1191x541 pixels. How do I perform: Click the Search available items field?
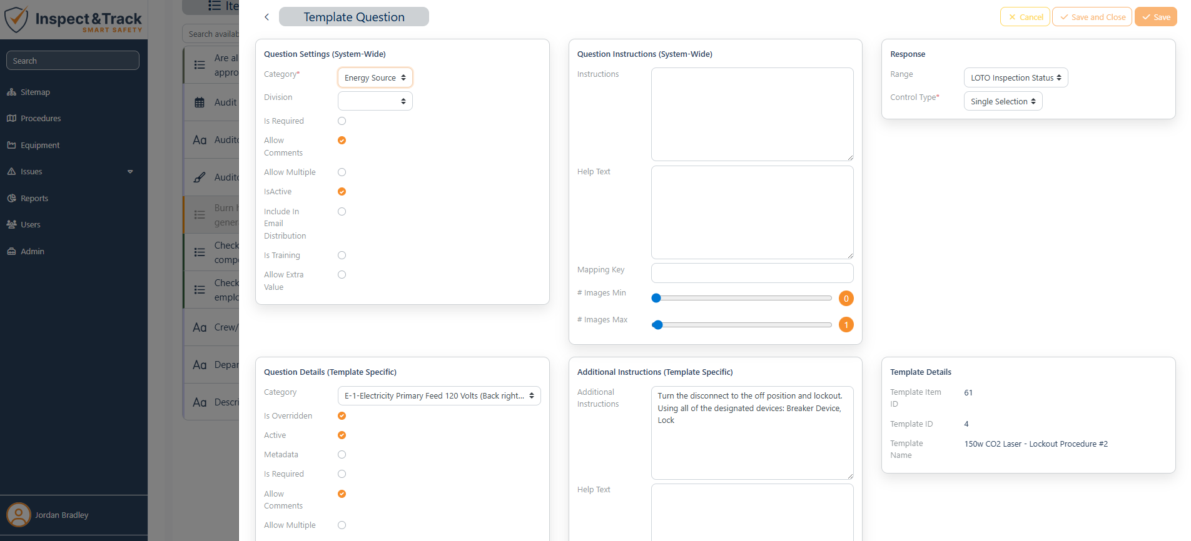[x=211, y=34]
